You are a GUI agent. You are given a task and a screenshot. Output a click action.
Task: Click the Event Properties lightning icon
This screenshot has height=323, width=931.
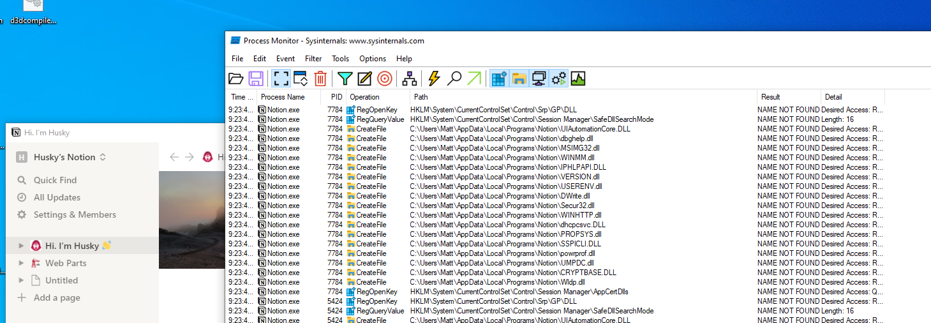434,79
